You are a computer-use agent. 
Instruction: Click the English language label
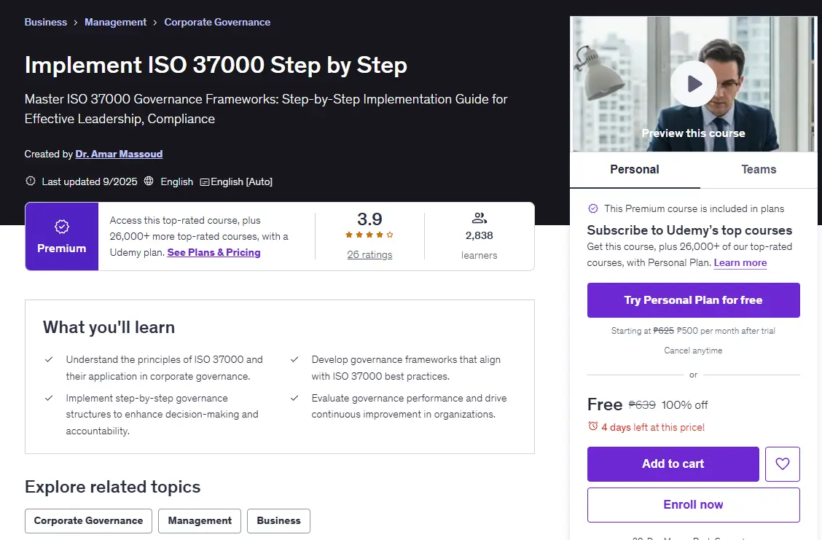tap(176, 181)
